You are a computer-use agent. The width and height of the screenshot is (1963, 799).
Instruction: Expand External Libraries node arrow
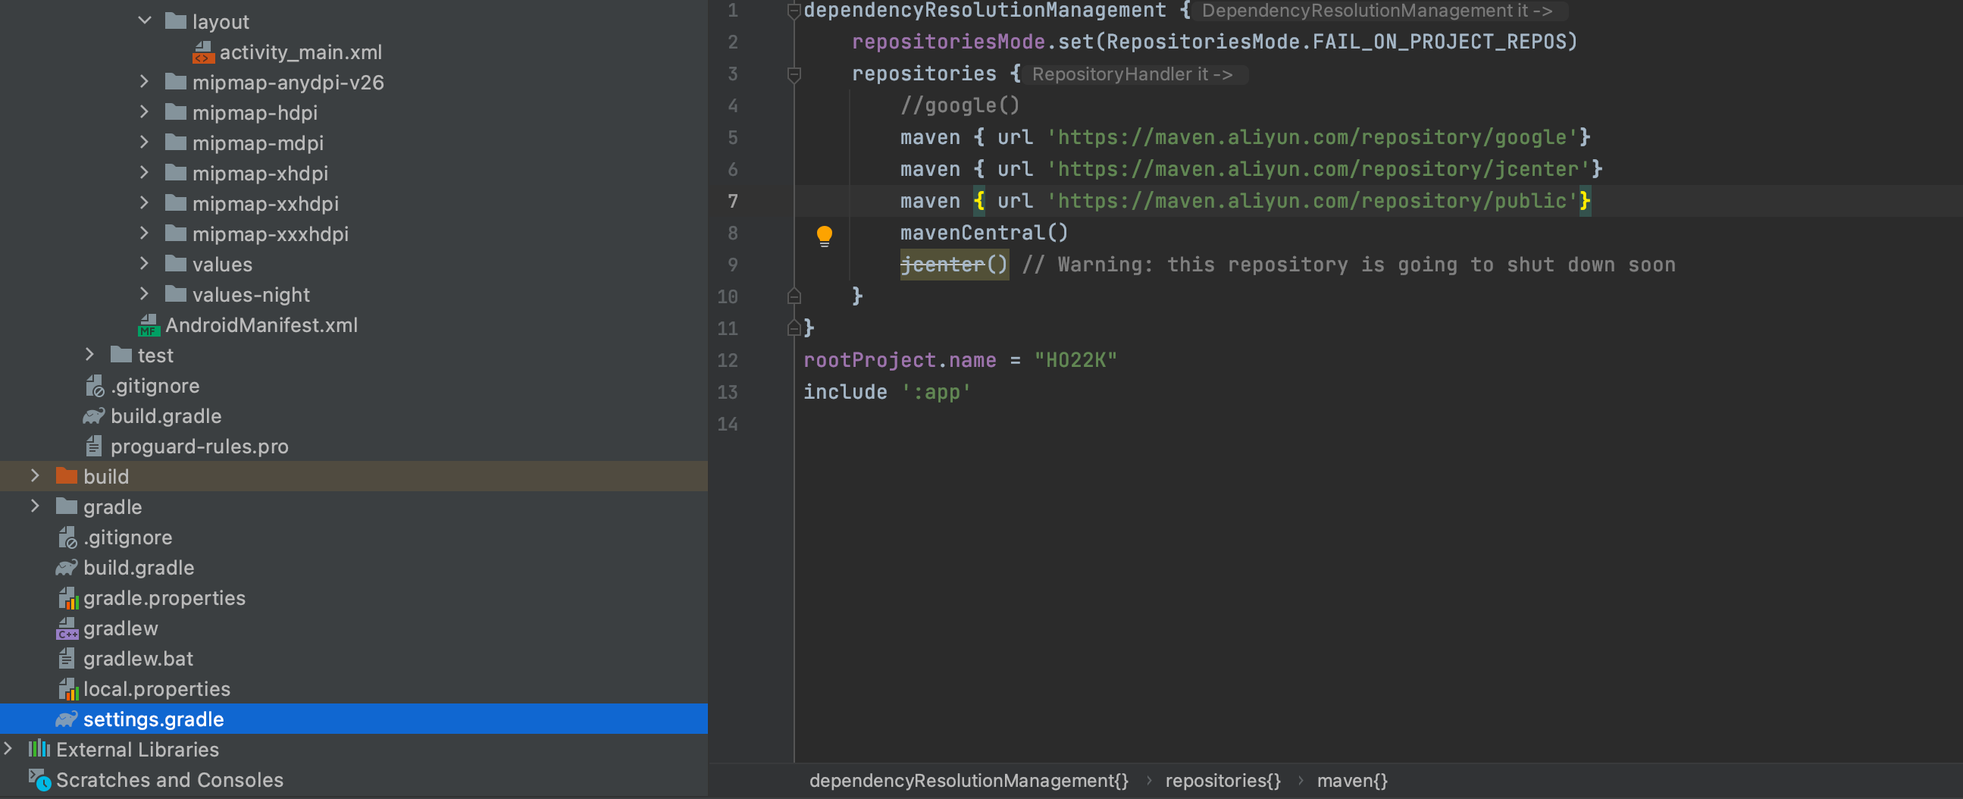point(8,749)
